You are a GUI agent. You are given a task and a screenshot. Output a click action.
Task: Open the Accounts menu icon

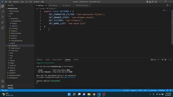tap(3, 81)
